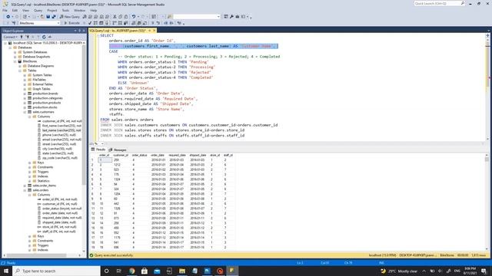This screenshot has height=276, width=492.
Task: Click the customer_id column header in results
Action: coord(121,155)
